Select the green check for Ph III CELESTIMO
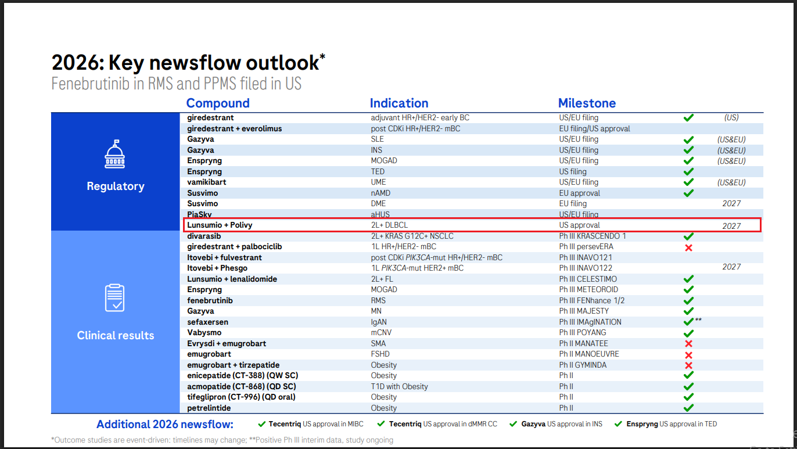This screenshot has height=449, width=797. coord(688,279)
